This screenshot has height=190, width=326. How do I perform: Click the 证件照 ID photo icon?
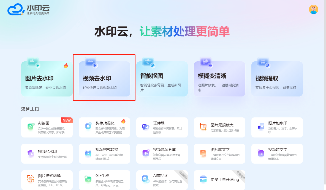[x=146, y=126]
